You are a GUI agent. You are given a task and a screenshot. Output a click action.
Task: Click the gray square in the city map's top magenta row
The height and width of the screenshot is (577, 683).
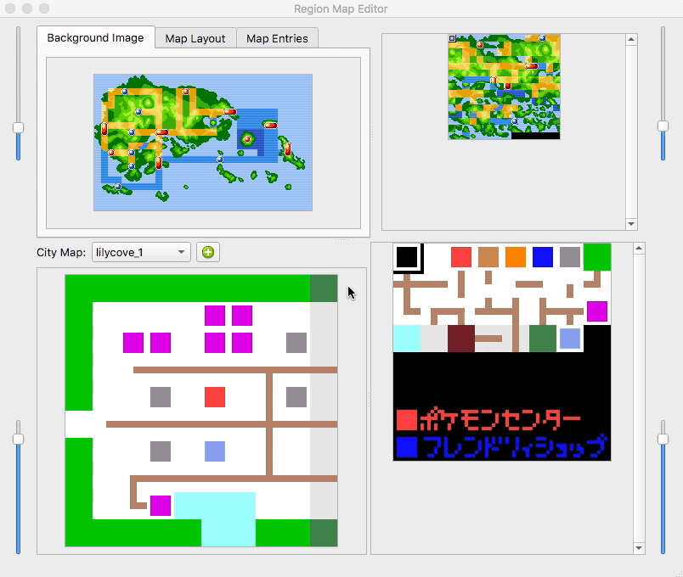(x=296, y=343)
